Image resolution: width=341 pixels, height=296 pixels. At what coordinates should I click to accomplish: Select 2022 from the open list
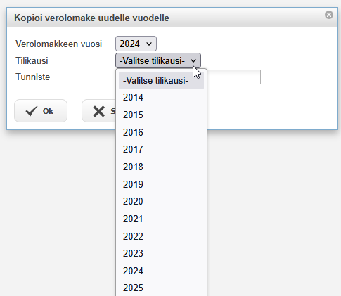(x=161, y=236)
